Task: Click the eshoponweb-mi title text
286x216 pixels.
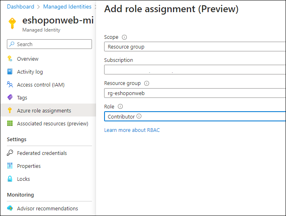Action: pyautogui.click(x=58, y=20)
